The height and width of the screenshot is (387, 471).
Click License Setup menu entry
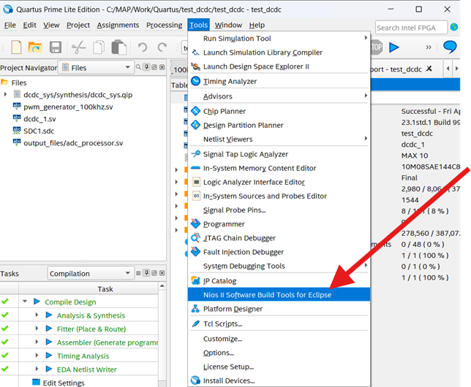coord(279,367)
